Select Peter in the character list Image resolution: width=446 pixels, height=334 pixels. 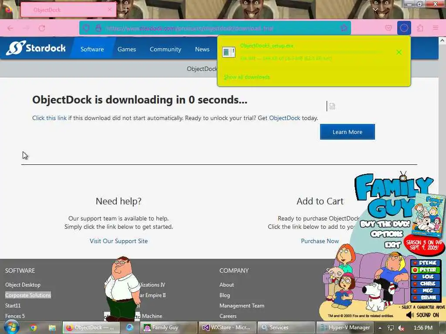pyautogui.click(x=425, y=270)
